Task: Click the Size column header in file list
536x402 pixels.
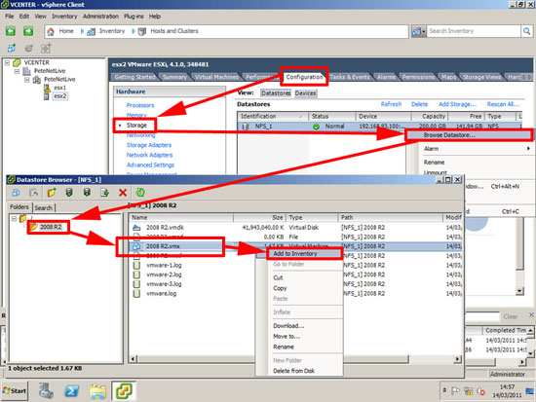Action: coord(259,218)
